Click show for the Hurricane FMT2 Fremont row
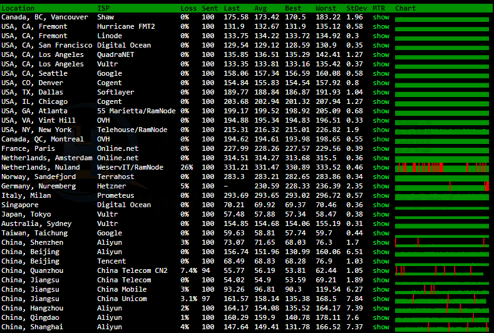 click(x=381, y=26)
